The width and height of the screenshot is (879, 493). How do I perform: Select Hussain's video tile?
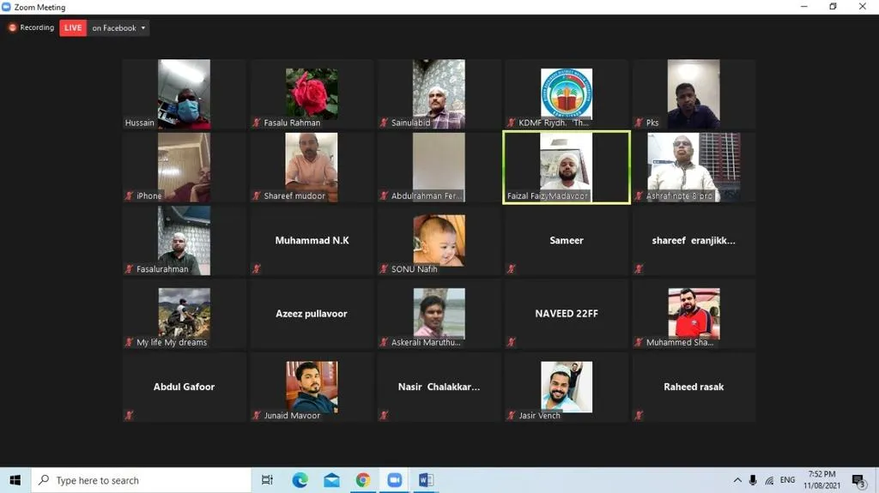tap(184, 94)
